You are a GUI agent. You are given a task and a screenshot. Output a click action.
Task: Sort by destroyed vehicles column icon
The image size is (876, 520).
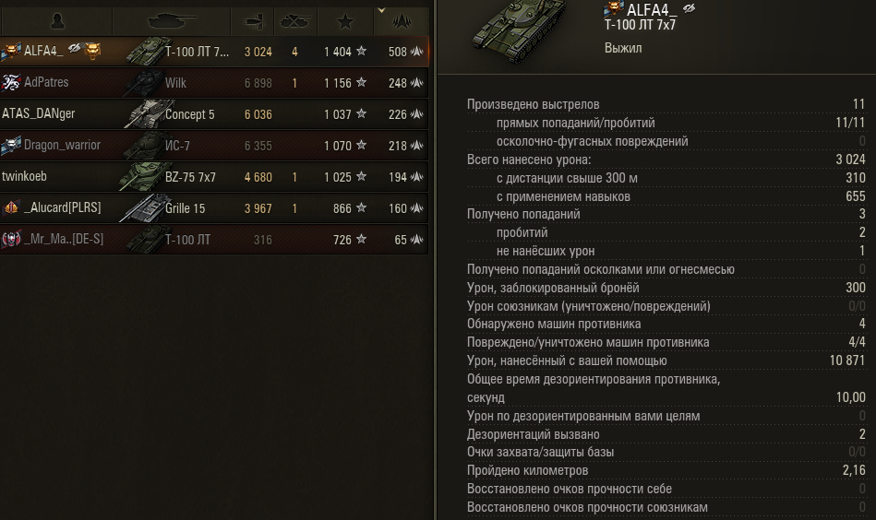click(x=294, y=22)
